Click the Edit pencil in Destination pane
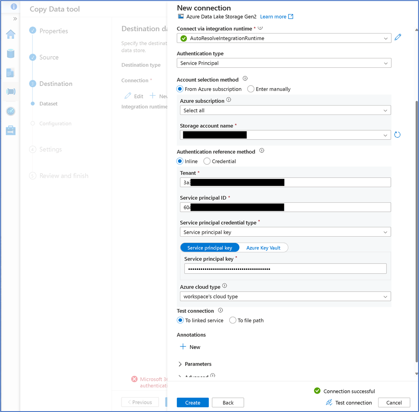 pos(128,96)
